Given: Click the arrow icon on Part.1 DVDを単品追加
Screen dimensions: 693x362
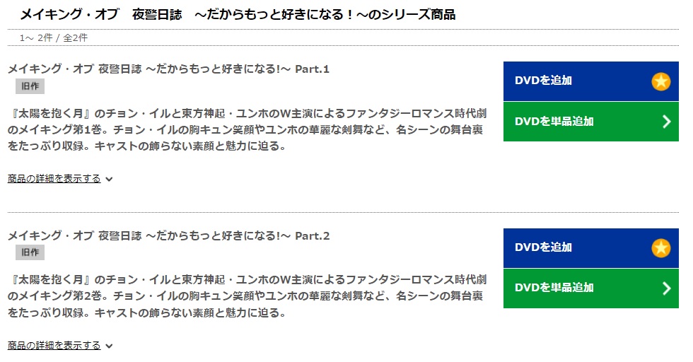Looking at the screenshot, I should (x=667, y=122).
